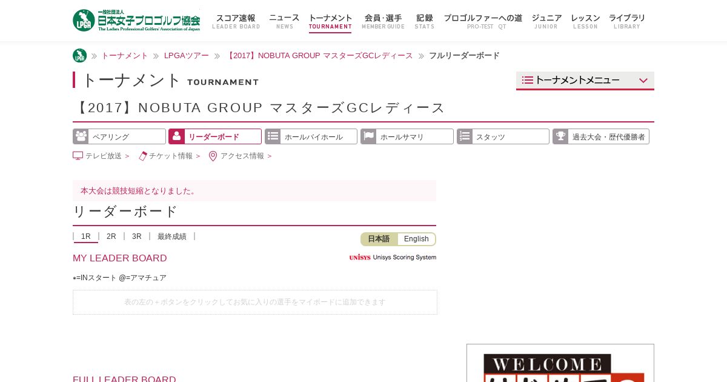
Task: Open チケット情報 link
Action: pyautogui.click(x=170, y=156)
